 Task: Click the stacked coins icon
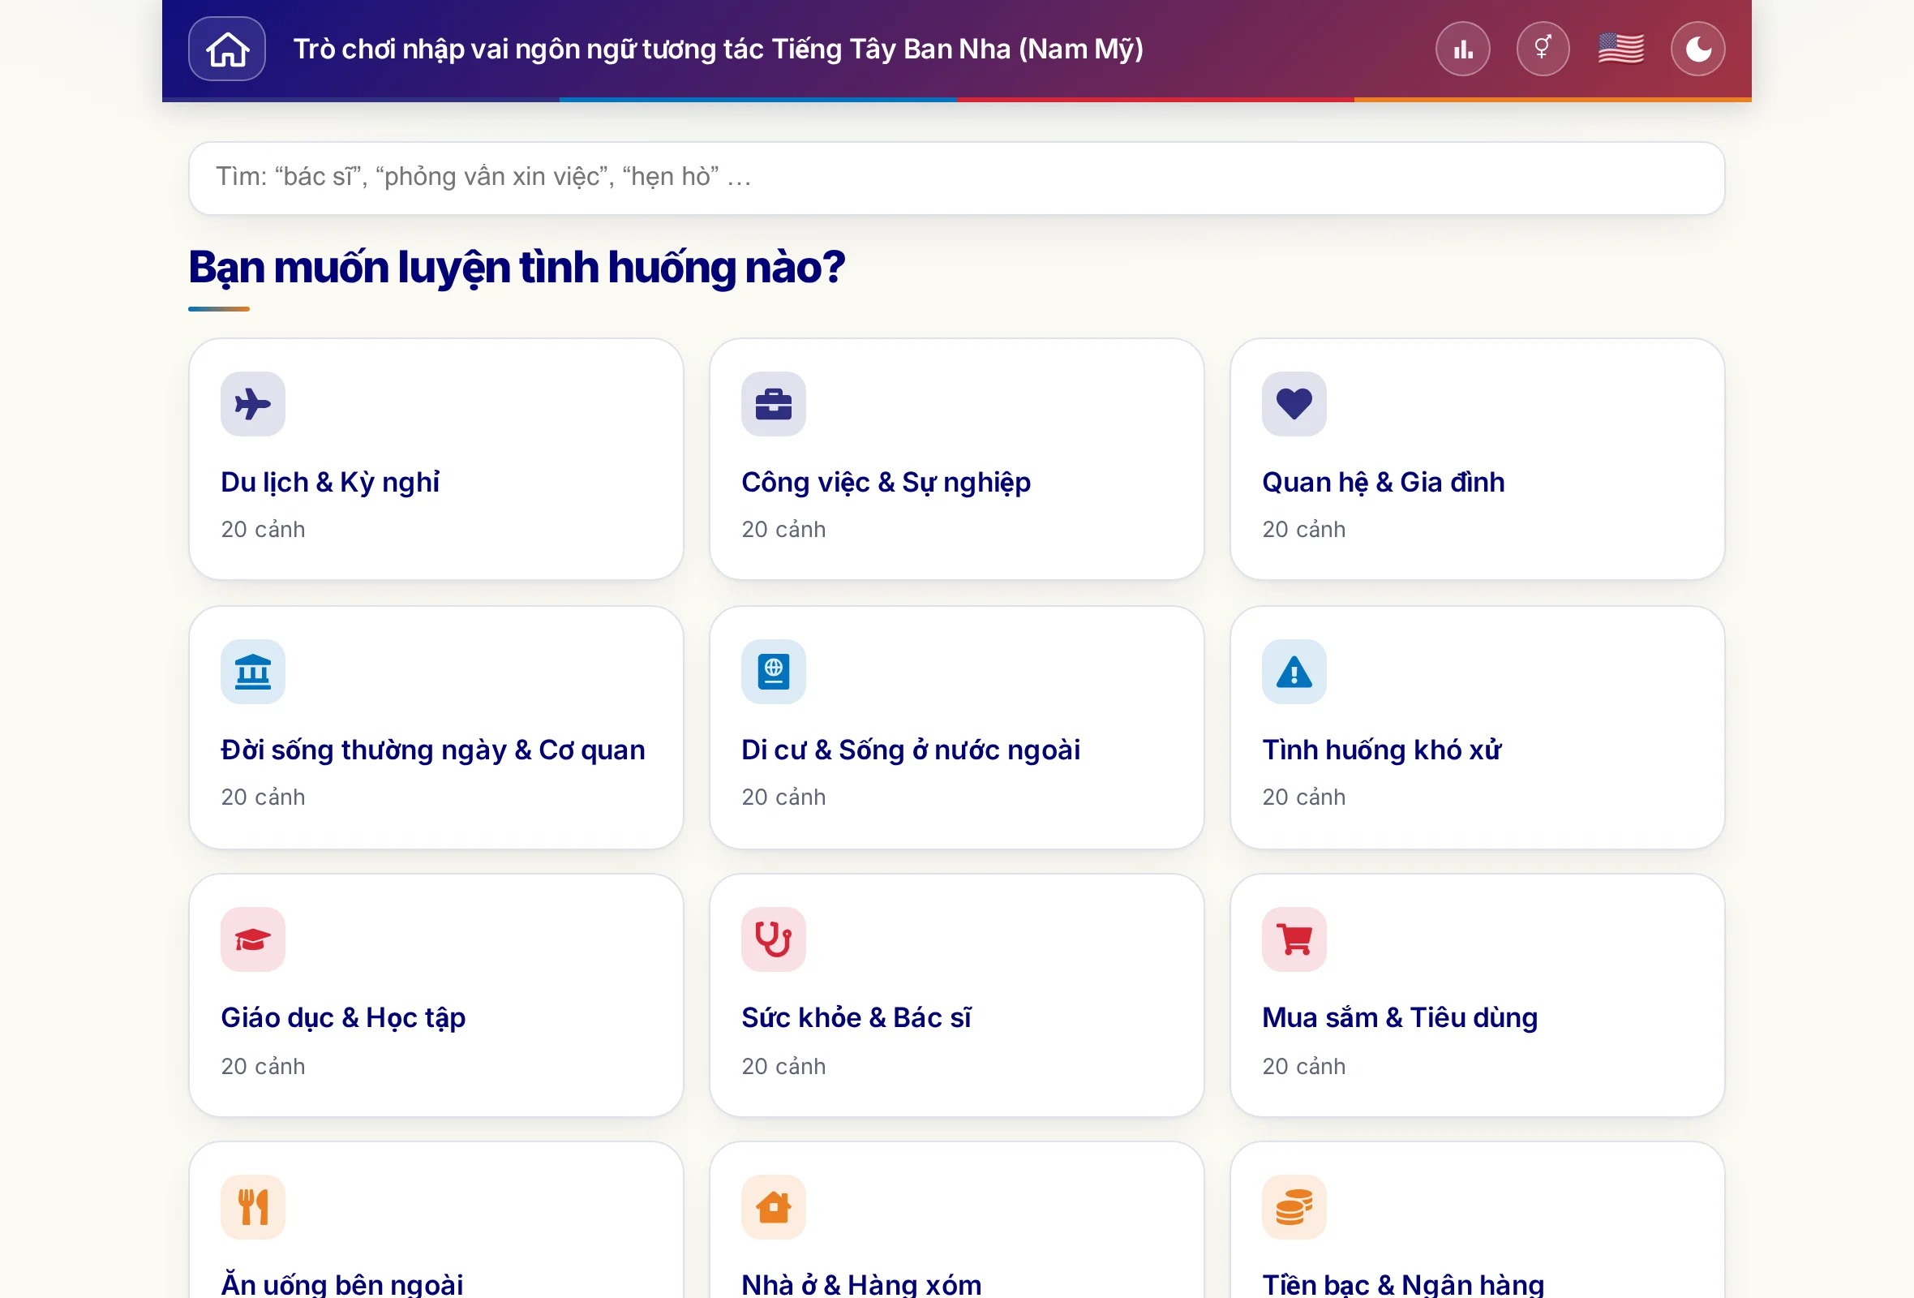click(1294, 1206)
